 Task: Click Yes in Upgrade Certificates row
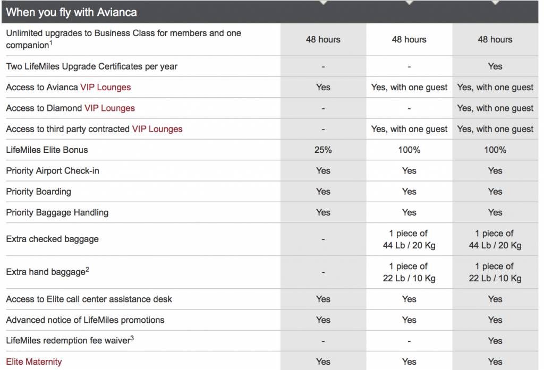coord(495,66)
